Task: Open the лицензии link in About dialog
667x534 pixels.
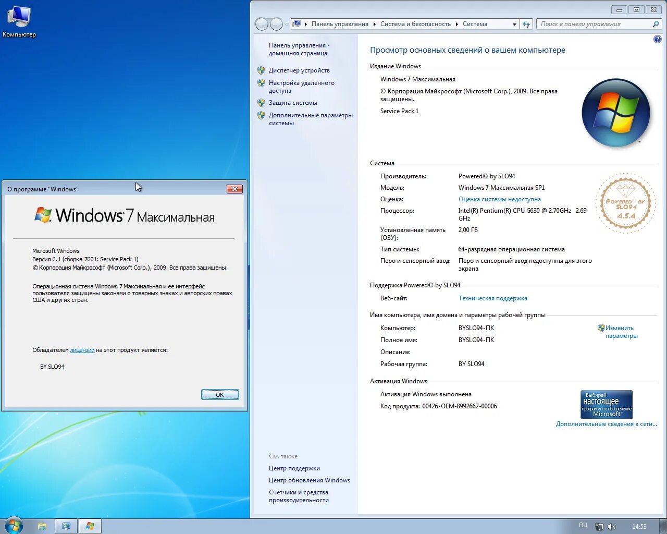Action: pos(82,350)
